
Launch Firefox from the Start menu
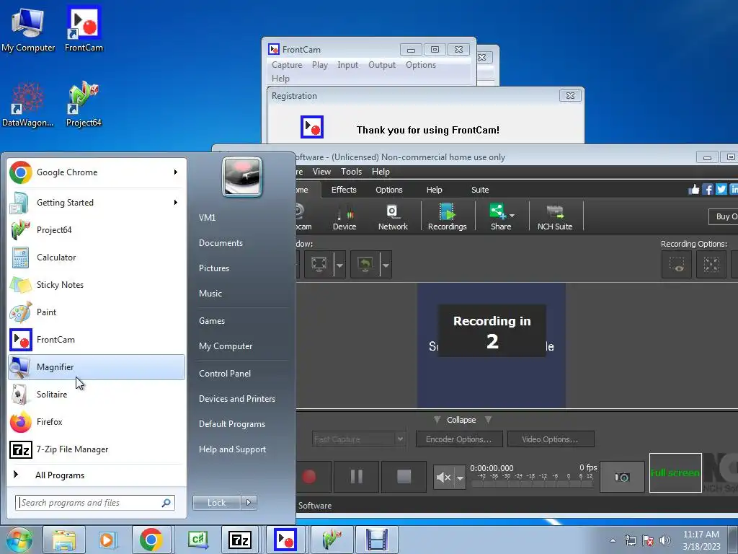(x=97, y=421)
